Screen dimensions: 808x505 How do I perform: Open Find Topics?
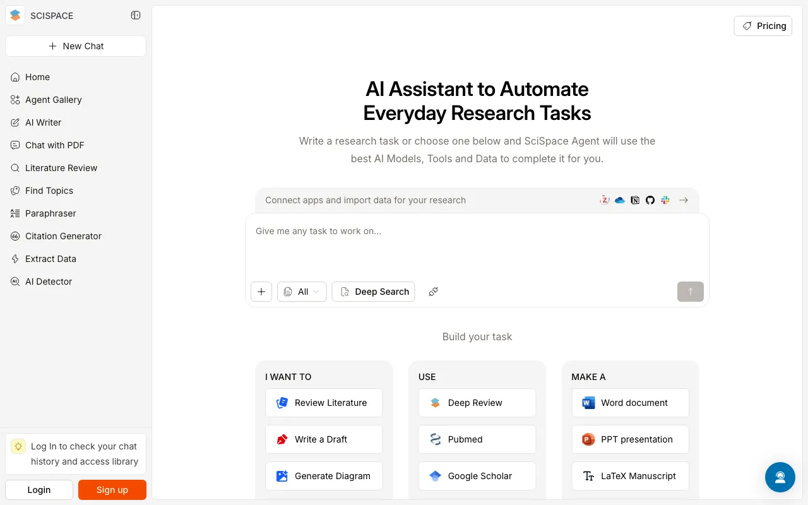coord(76,191)
